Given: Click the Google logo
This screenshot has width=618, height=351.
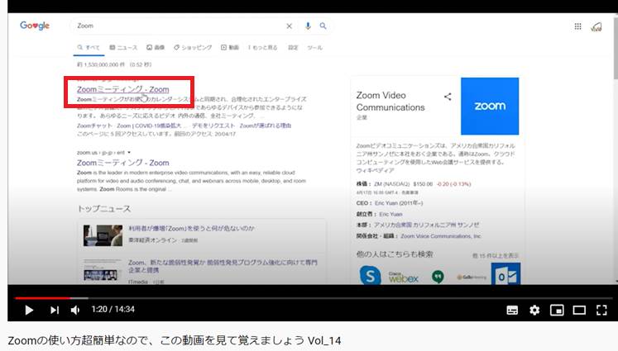Looking at the screenshot, I should pyautogui.click(x=35, y=26).
